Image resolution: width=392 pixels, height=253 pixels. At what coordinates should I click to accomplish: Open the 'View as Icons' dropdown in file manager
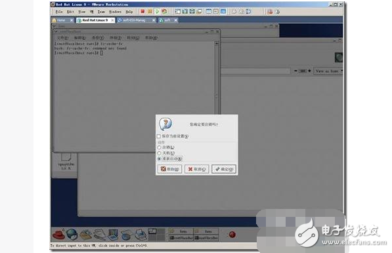coord(328,71)
